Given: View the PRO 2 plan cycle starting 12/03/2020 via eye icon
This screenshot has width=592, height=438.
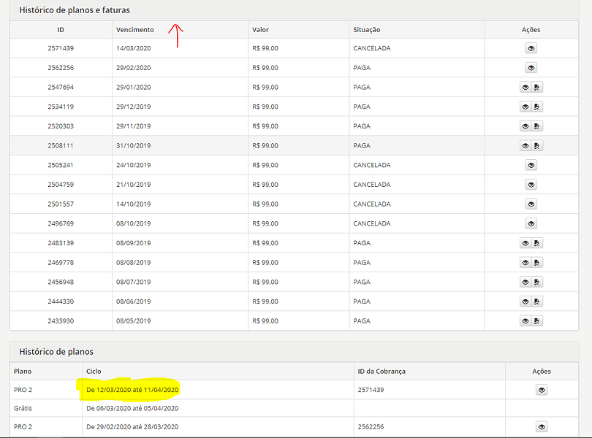Looking at the screenshot, I should coord(542,390).
